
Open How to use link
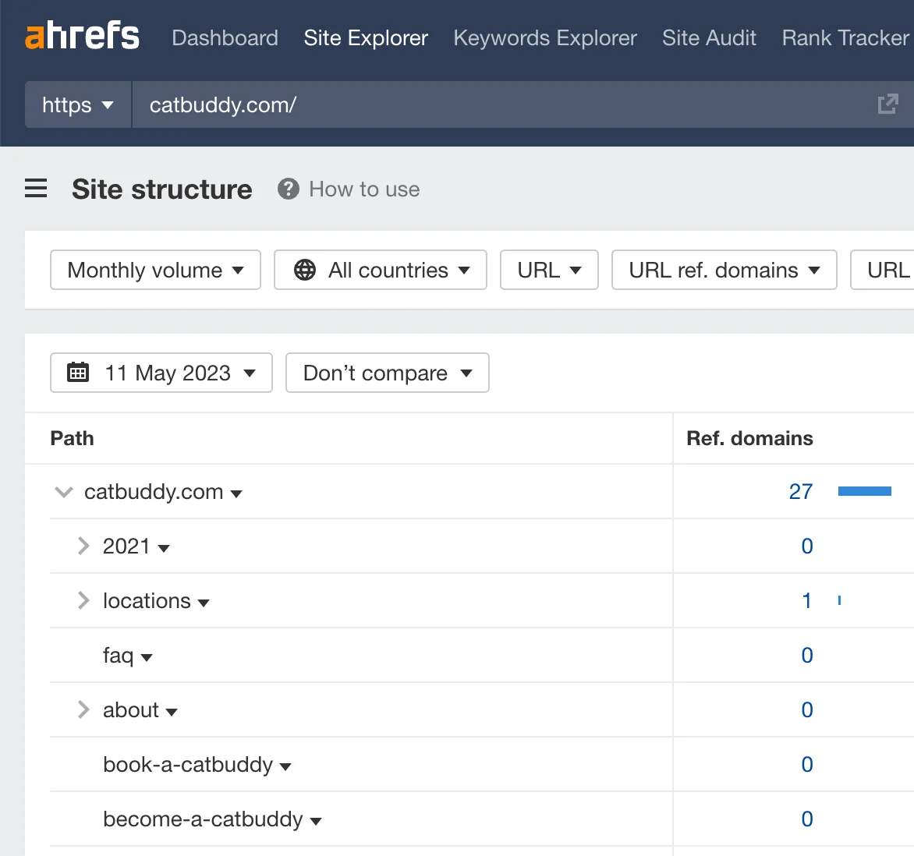click(x=364, y=189)
